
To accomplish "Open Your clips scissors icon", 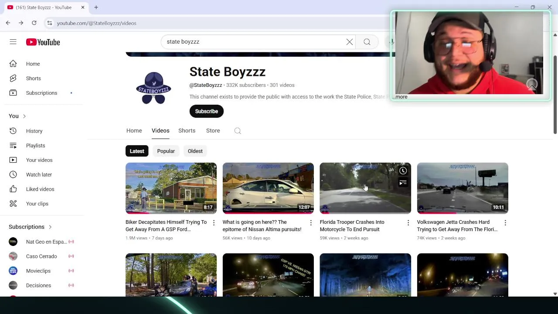I will pyautogui.click(x=13, y=204).
